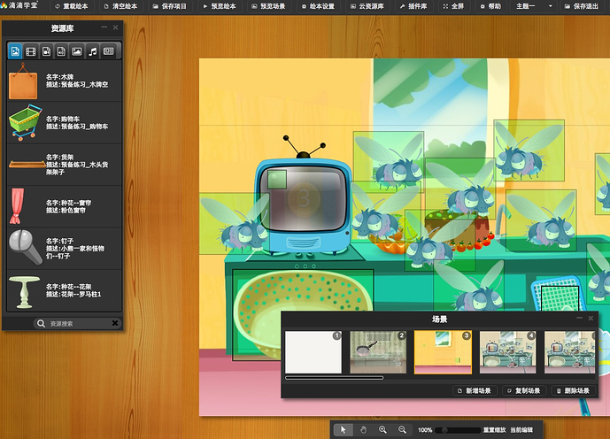Click 重载绘本 in the top toolbar
The width and height of the screenshot is (610, 439).
tap(72, 6)
